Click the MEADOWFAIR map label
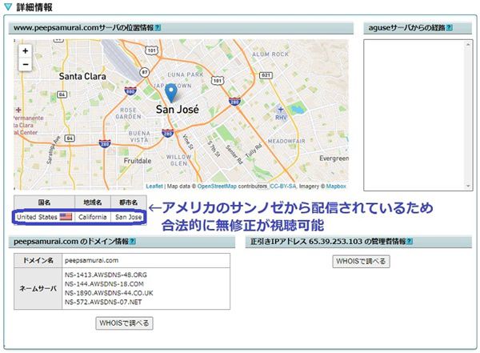Screen dimensions: 480x353 click(286, 141)
